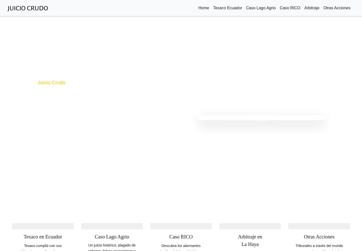Open Caso Lago Agrio in navigation bar
362x251 pixels.
tap(261, 8)
